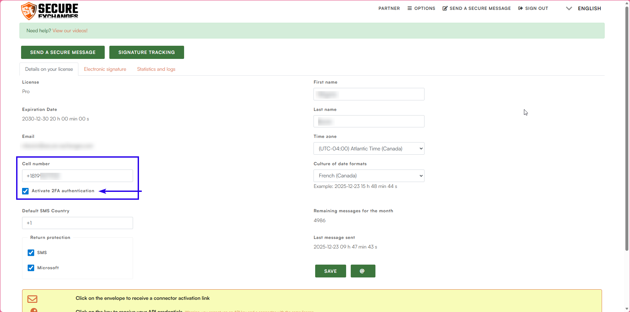Follow the View our videos link
630x312 pixels.
pyautogui.click(x=70, y=31)
